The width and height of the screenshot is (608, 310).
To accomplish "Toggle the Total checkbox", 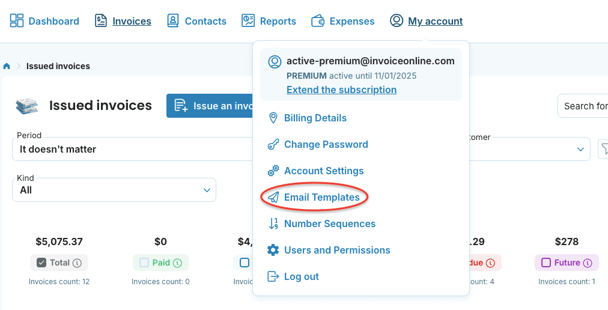I will pyautogui.click(x=41, y=263).
